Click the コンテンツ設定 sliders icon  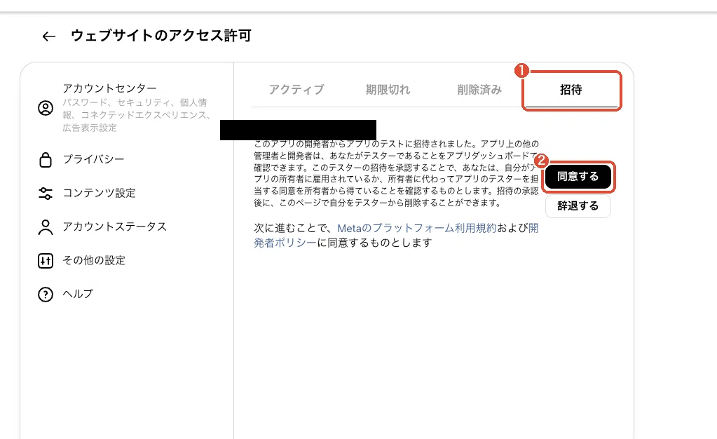coord(46,193)
